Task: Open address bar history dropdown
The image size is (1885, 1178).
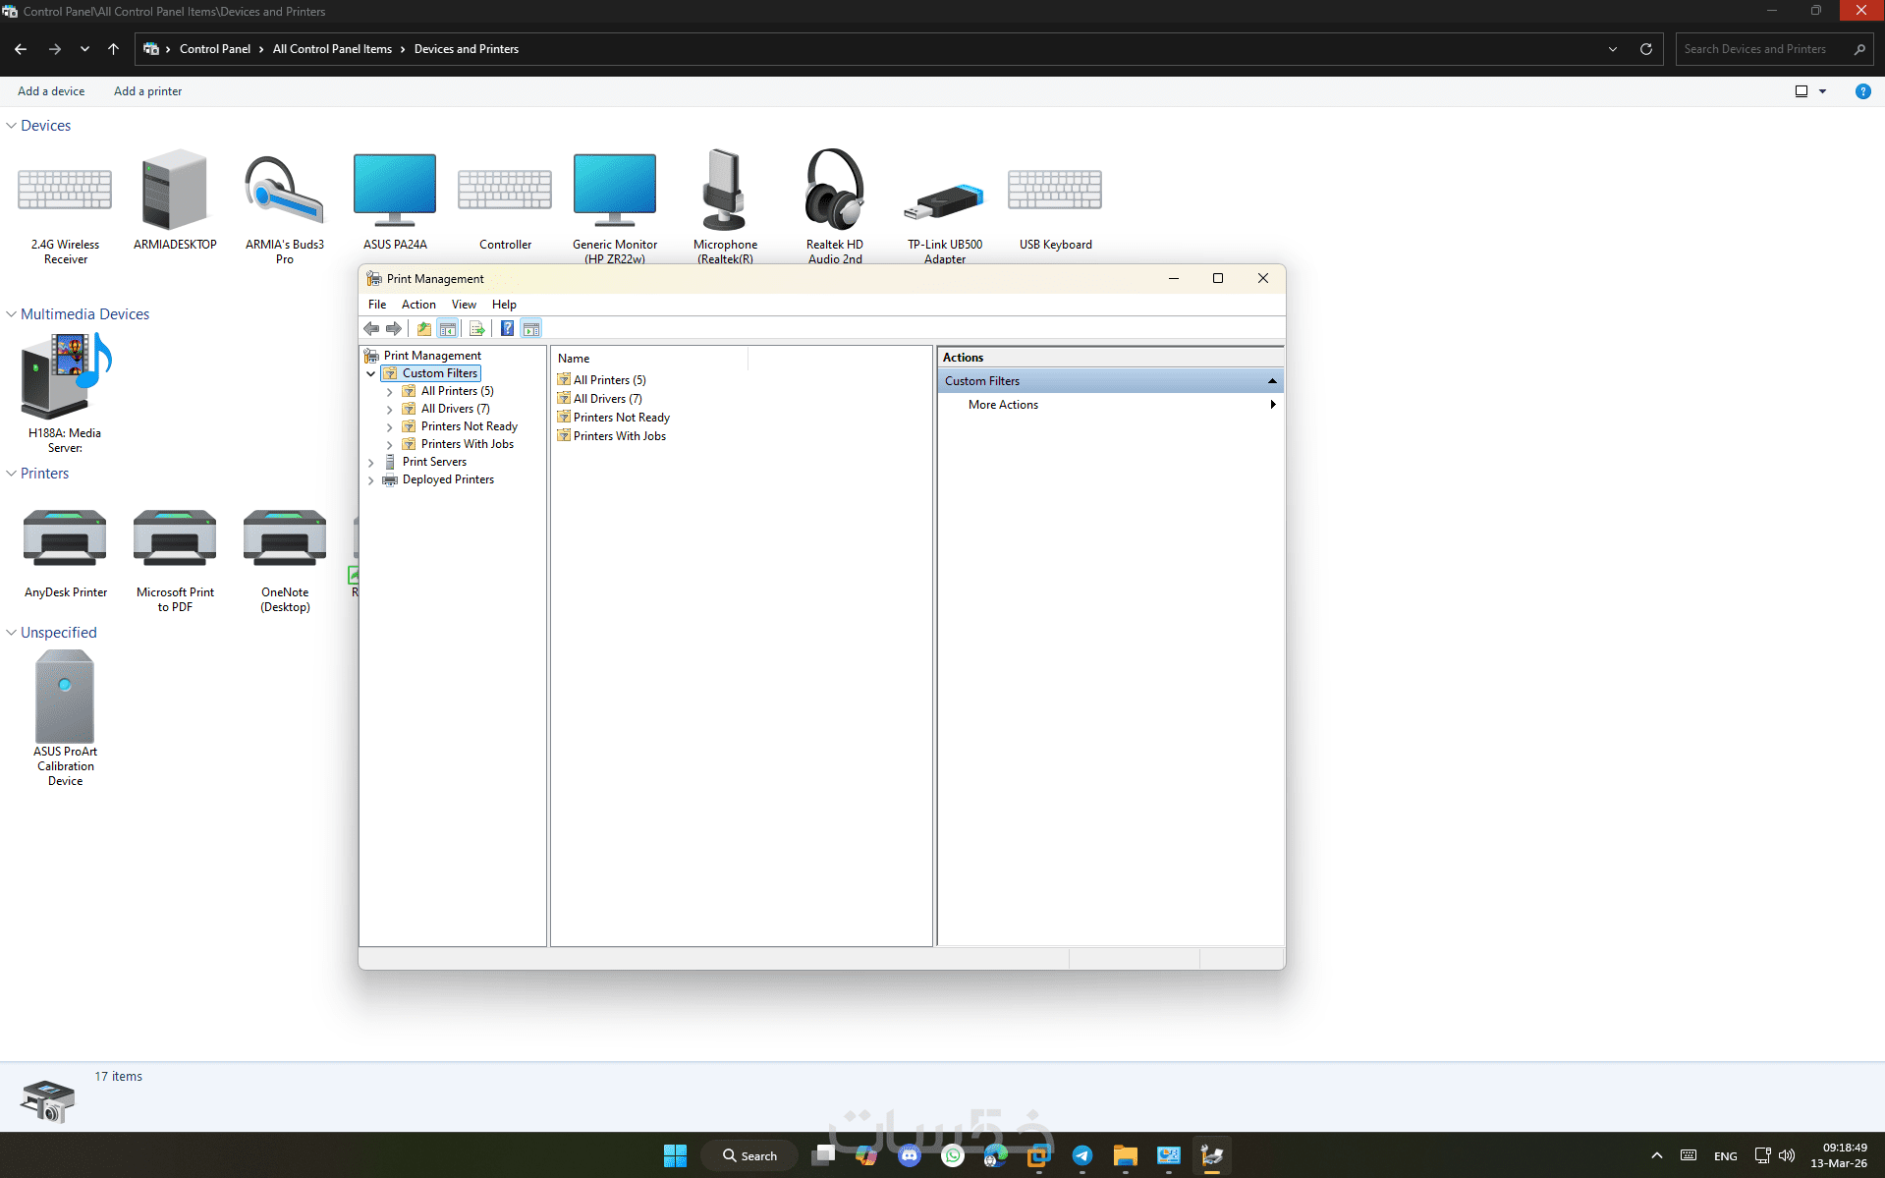Action: (x=1613, y=49)
